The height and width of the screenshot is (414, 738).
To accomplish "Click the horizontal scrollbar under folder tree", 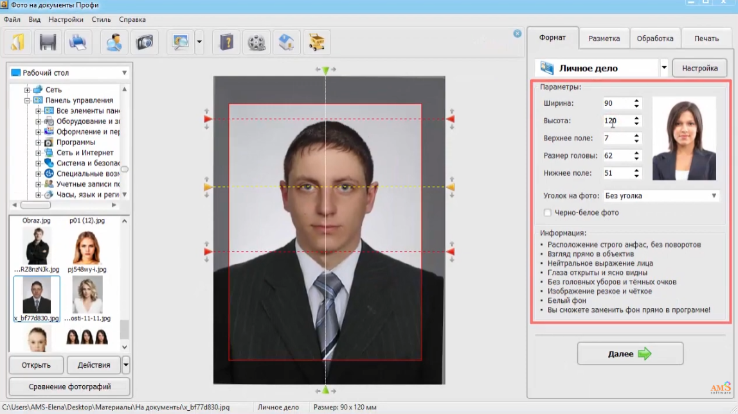I will (64, 205).
